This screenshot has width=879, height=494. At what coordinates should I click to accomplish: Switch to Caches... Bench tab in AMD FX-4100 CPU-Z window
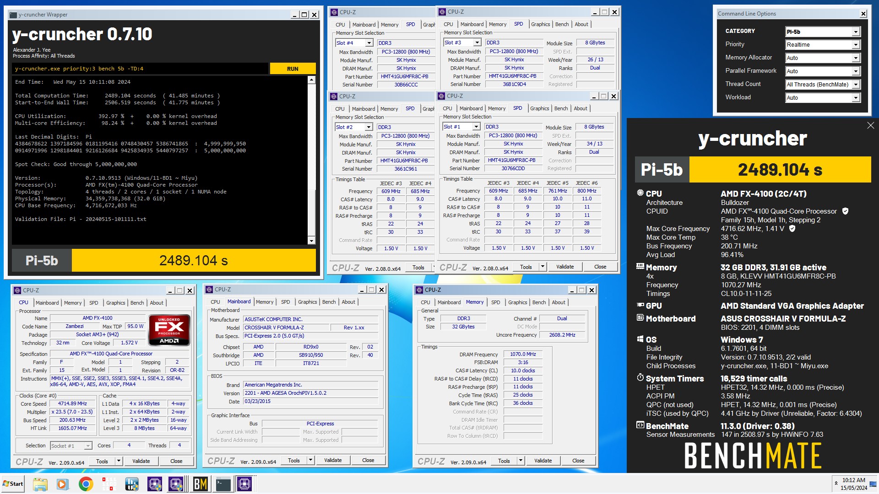(x=137, y=303)
